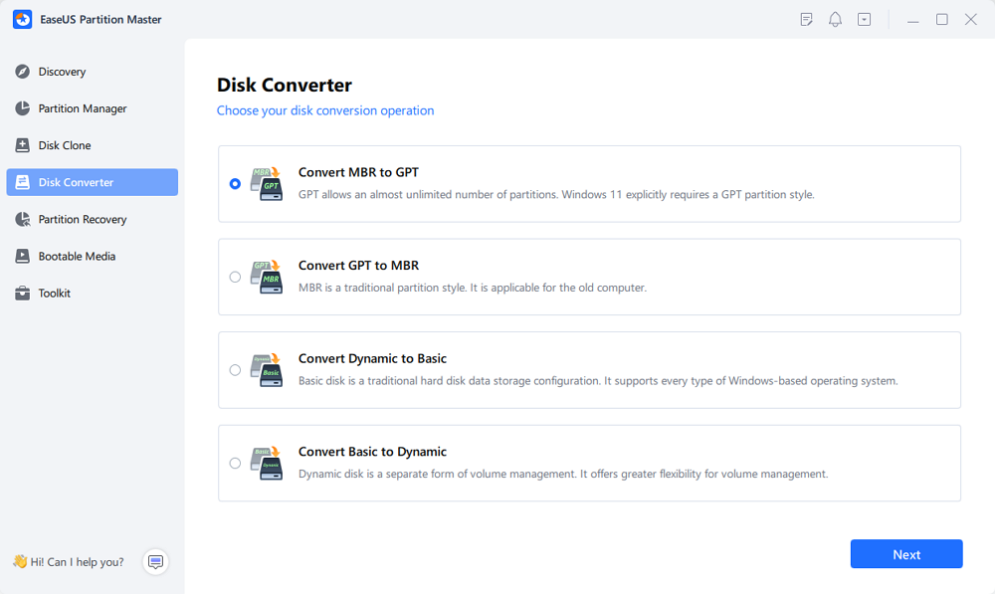Open the Partition Recovery section

[92, 219]
